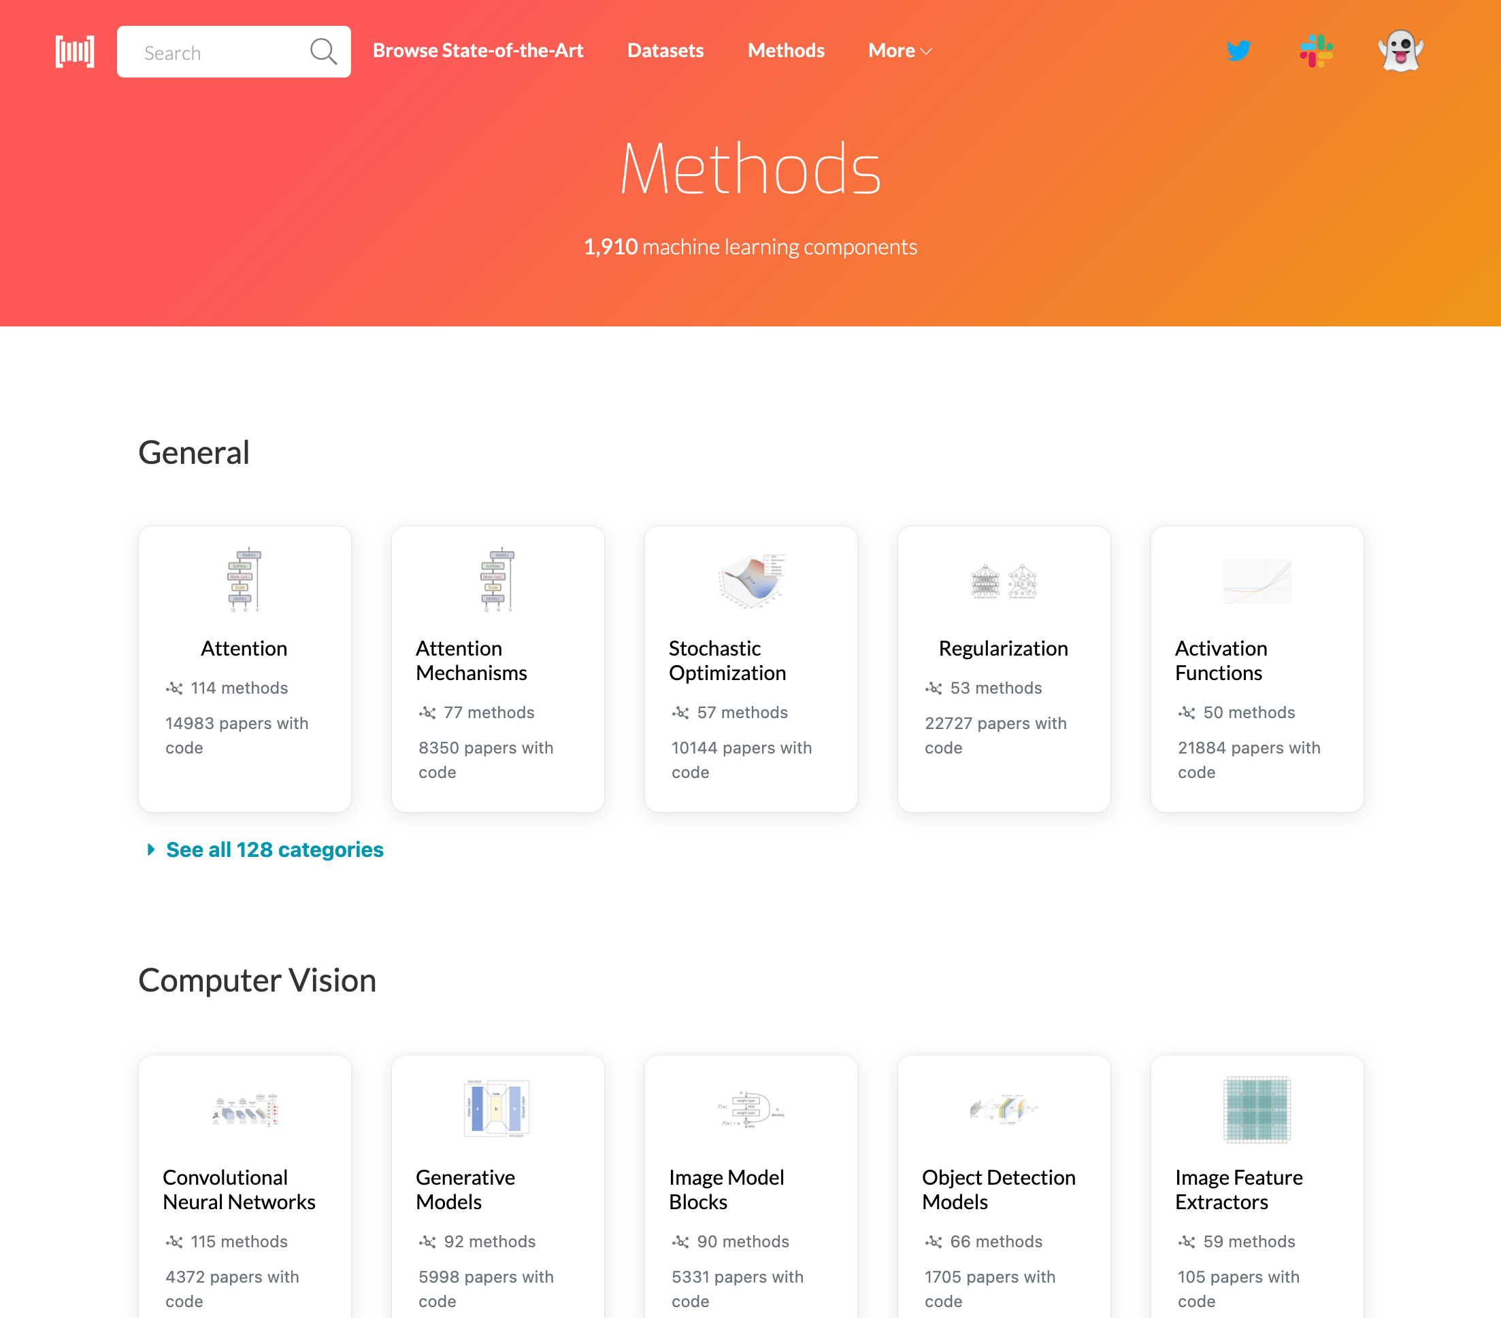Click the Image Feature Extractors grid thumbnail
Screen dimensions: 1501x1318
tap(1257, 1111)
